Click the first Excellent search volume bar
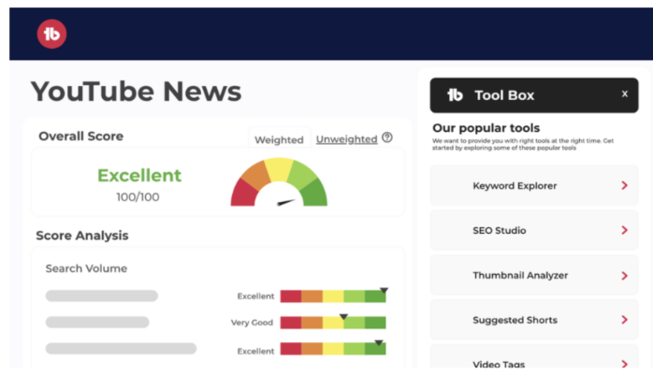Image resolution: width=653 pixels, height=374 pixels. 333,296
